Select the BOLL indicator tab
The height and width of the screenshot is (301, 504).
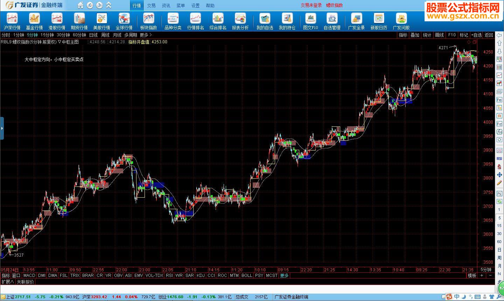(247, 276)
